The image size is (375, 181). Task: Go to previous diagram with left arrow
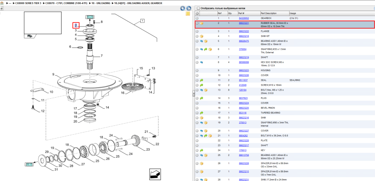183,8
